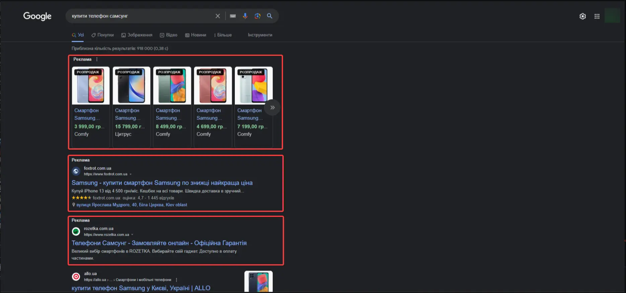Open Смартфон Samsung link priced 15 799,00

coord(128,114)
